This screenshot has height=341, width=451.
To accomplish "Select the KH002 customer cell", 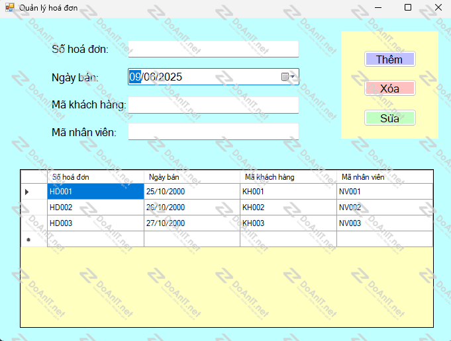I will point(288,208).
